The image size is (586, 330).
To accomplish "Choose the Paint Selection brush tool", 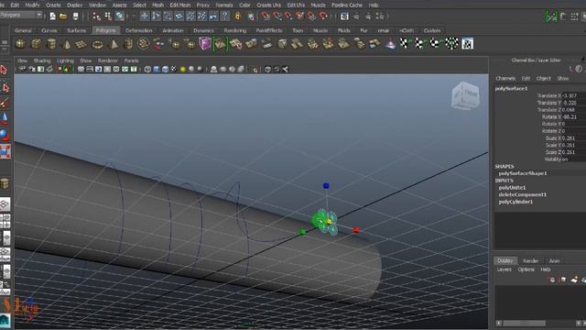I will point(4,103).
